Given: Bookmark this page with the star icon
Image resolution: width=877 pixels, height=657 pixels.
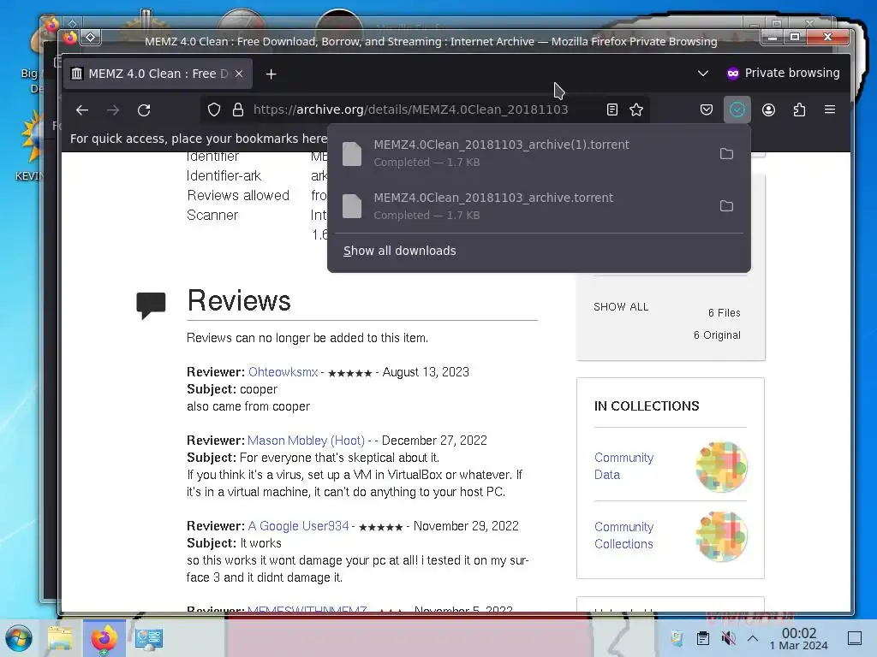Looking at the screenshot, I should click(636, 109).
